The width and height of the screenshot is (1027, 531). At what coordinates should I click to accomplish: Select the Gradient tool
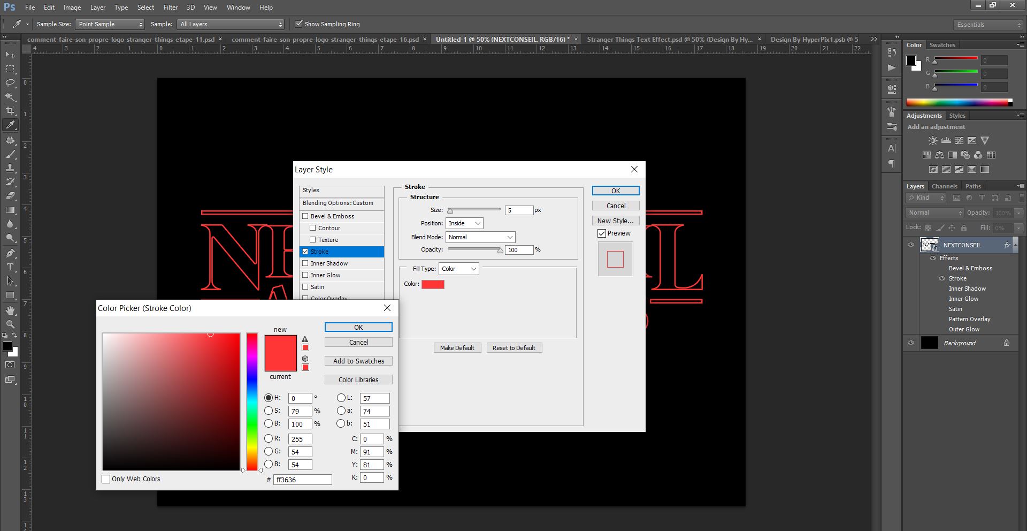10,210
